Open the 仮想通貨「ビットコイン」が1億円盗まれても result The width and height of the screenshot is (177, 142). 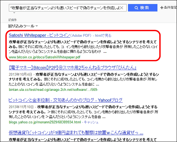[x=76, y=133]
